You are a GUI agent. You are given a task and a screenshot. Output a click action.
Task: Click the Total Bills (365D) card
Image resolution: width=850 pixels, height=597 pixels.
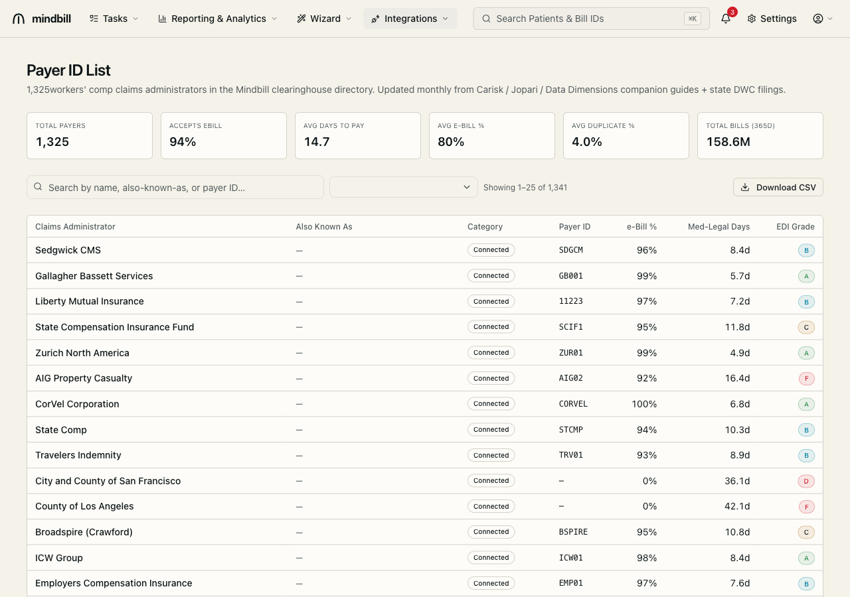[760, 135]
